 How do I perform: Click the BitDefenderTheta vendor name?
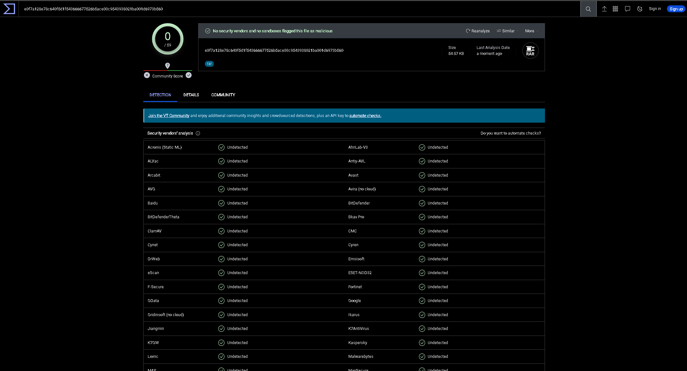coord(163,217)
